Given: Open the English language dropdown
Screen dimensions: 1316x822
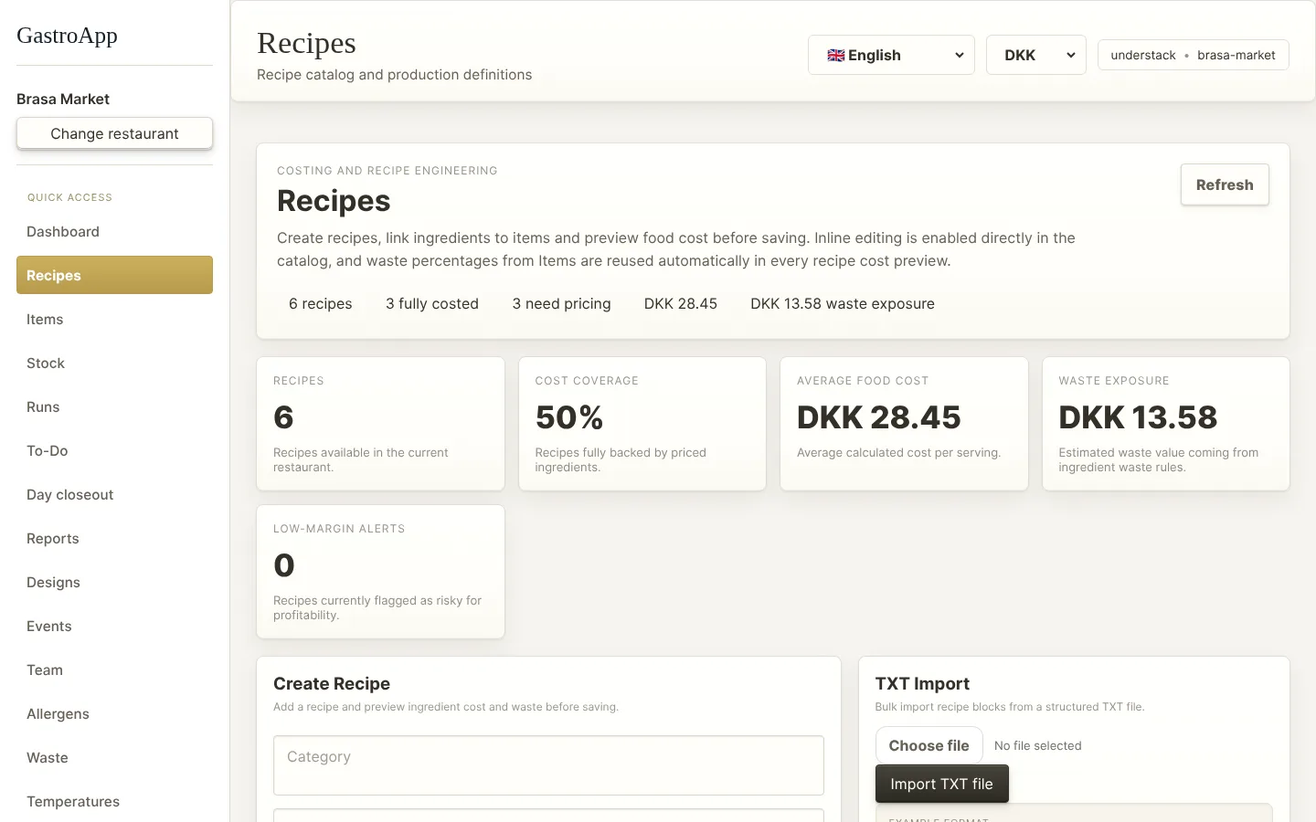Looking at the screenshot, I should pos(891,55).
